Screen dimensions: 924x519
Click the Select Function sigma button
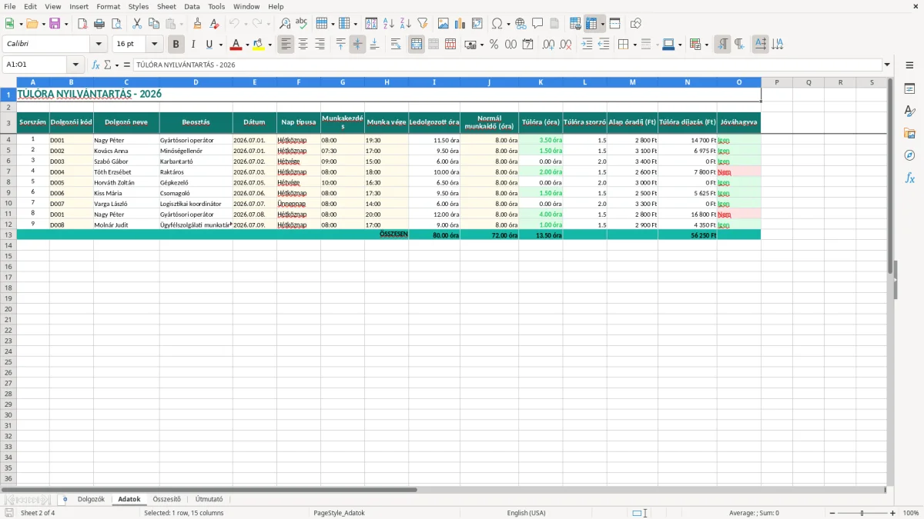(107, 65)
